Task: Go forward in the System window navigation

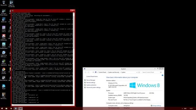Action: [89, 72]
